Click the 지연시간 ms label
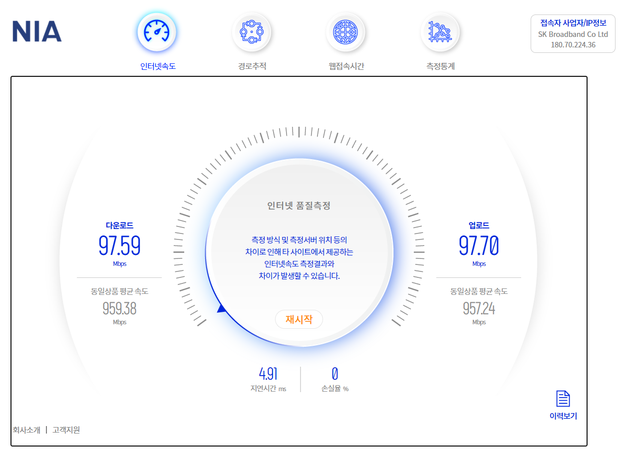This screenshot has height=457, width=624. pyautogui.click(x=268, y=389)
